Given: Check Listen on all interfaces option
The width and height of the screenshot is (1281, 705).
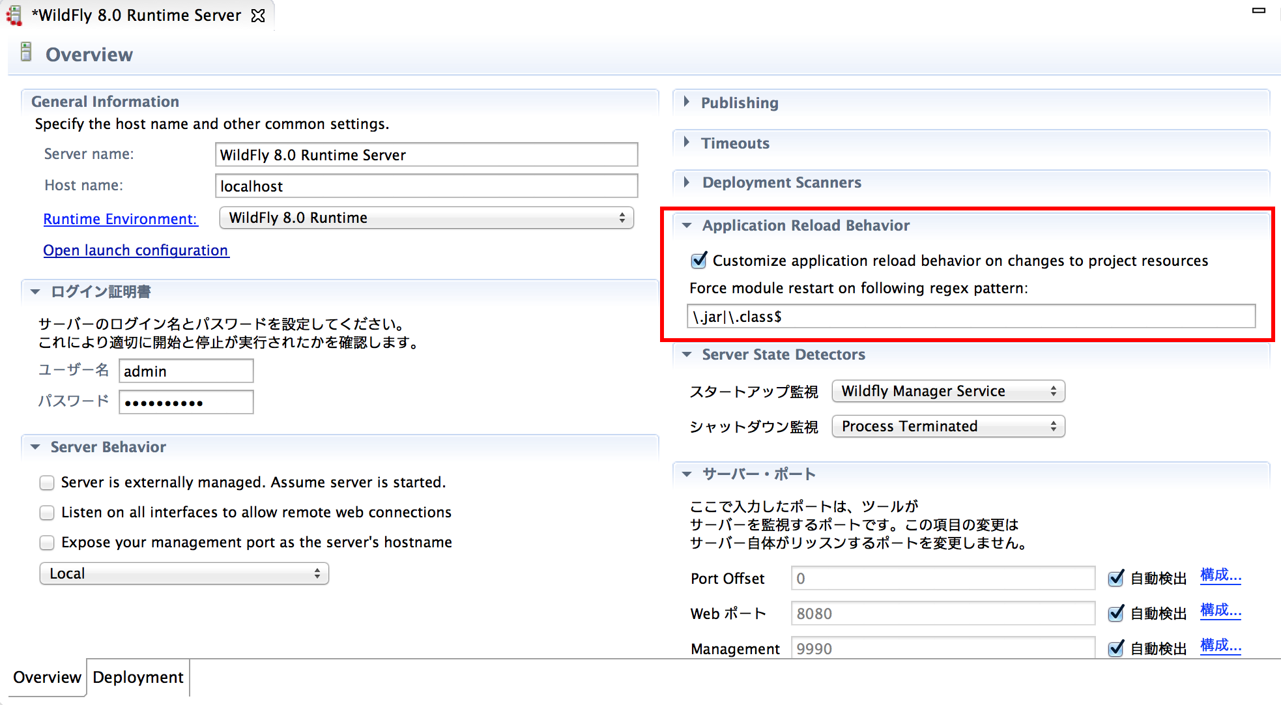Looking at the screenshot, I should coord(47,513).
